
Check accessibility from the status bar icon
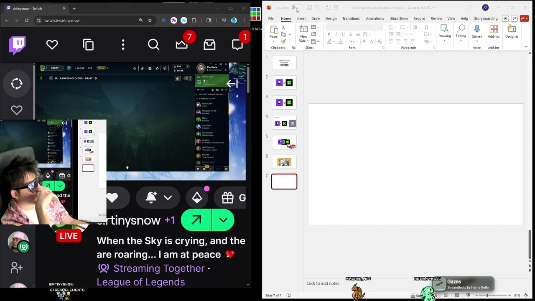(288, 296)
